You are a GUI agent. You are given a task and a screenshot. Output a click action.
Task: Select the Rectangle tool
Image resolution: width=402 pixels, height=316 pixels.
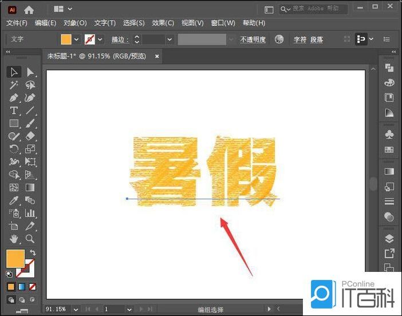tap(14, 123)
